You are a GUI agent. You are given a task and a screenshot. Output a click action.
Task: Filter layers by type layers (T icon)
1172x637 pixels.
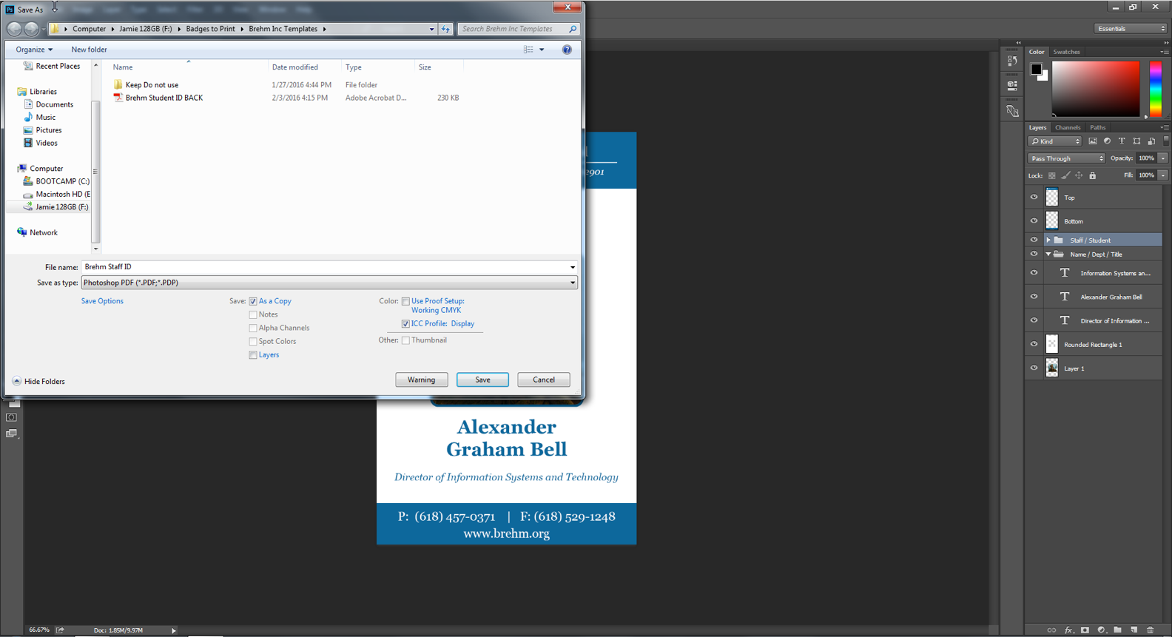tap(1122, 141)
